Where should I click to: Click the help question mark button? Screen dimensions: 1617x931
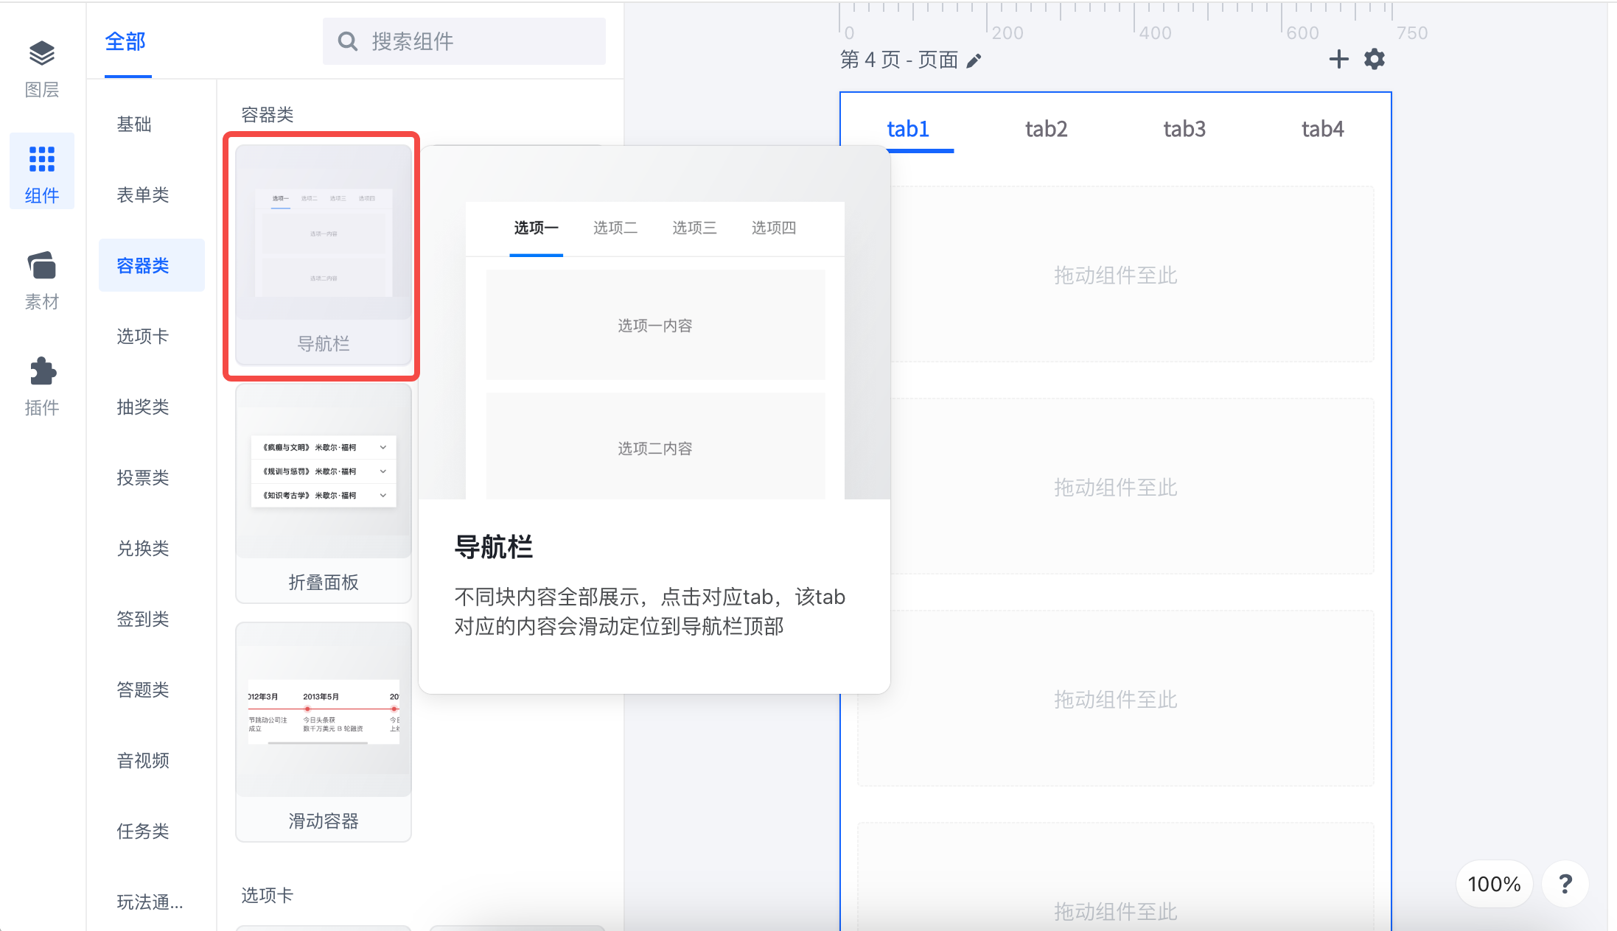pos(1565,883)
